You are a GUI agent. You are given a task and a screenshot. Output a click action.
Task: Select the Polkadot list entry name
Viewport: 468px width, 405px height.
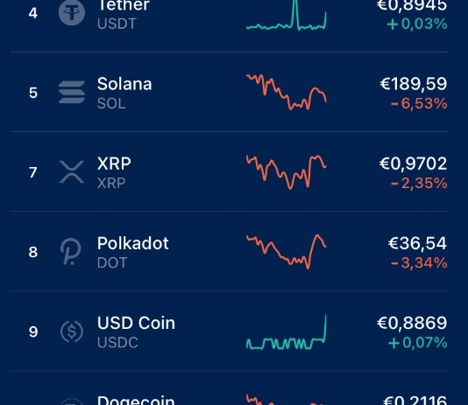point(133,243)
